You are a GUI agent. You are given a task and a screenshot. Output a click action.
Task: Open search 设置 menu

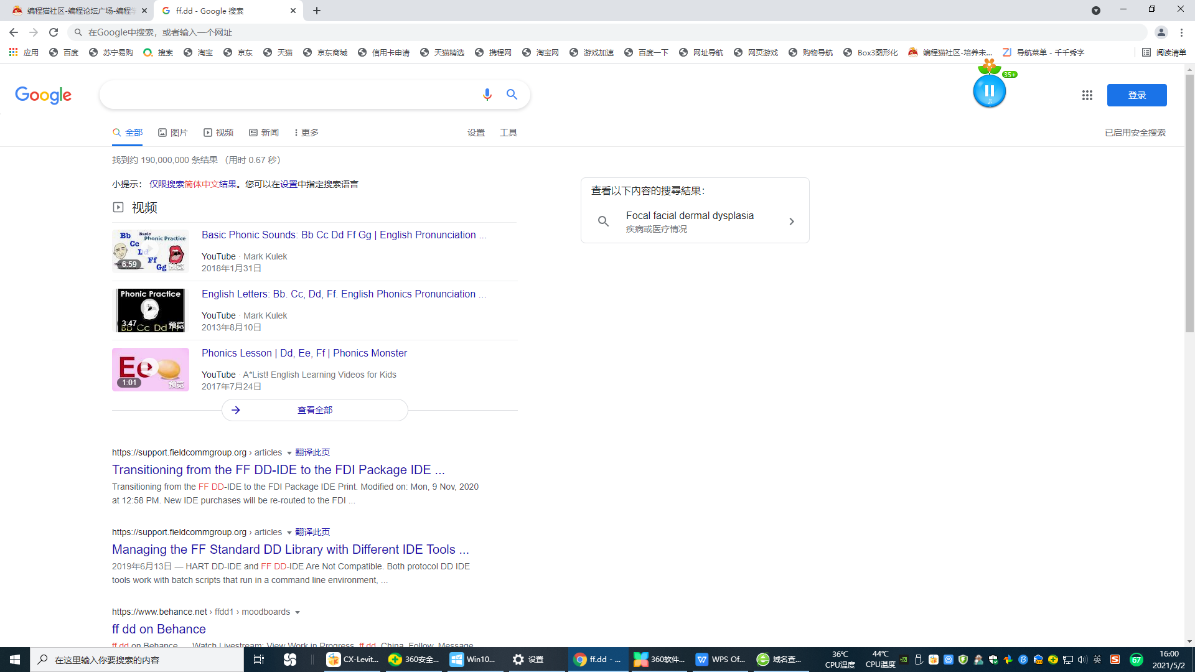click(476, 133)
